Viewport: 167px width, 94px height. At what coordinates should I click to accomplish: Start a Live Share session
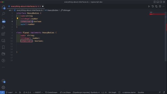click(x=65, y=92)
